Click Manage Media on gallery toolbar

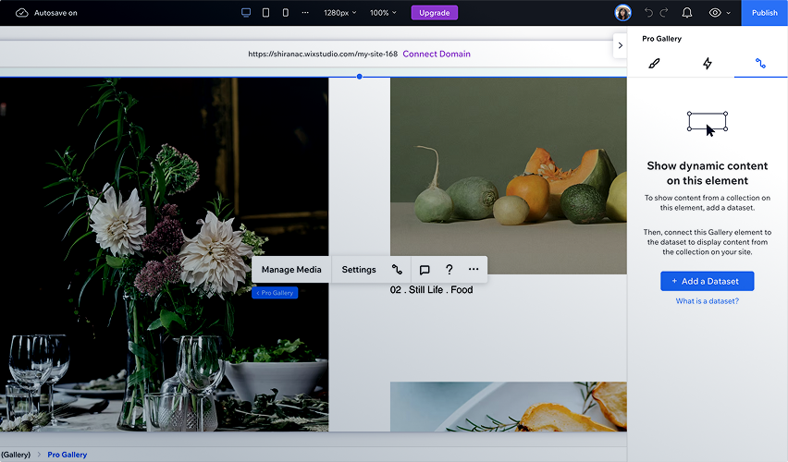(x=291, y=270)
